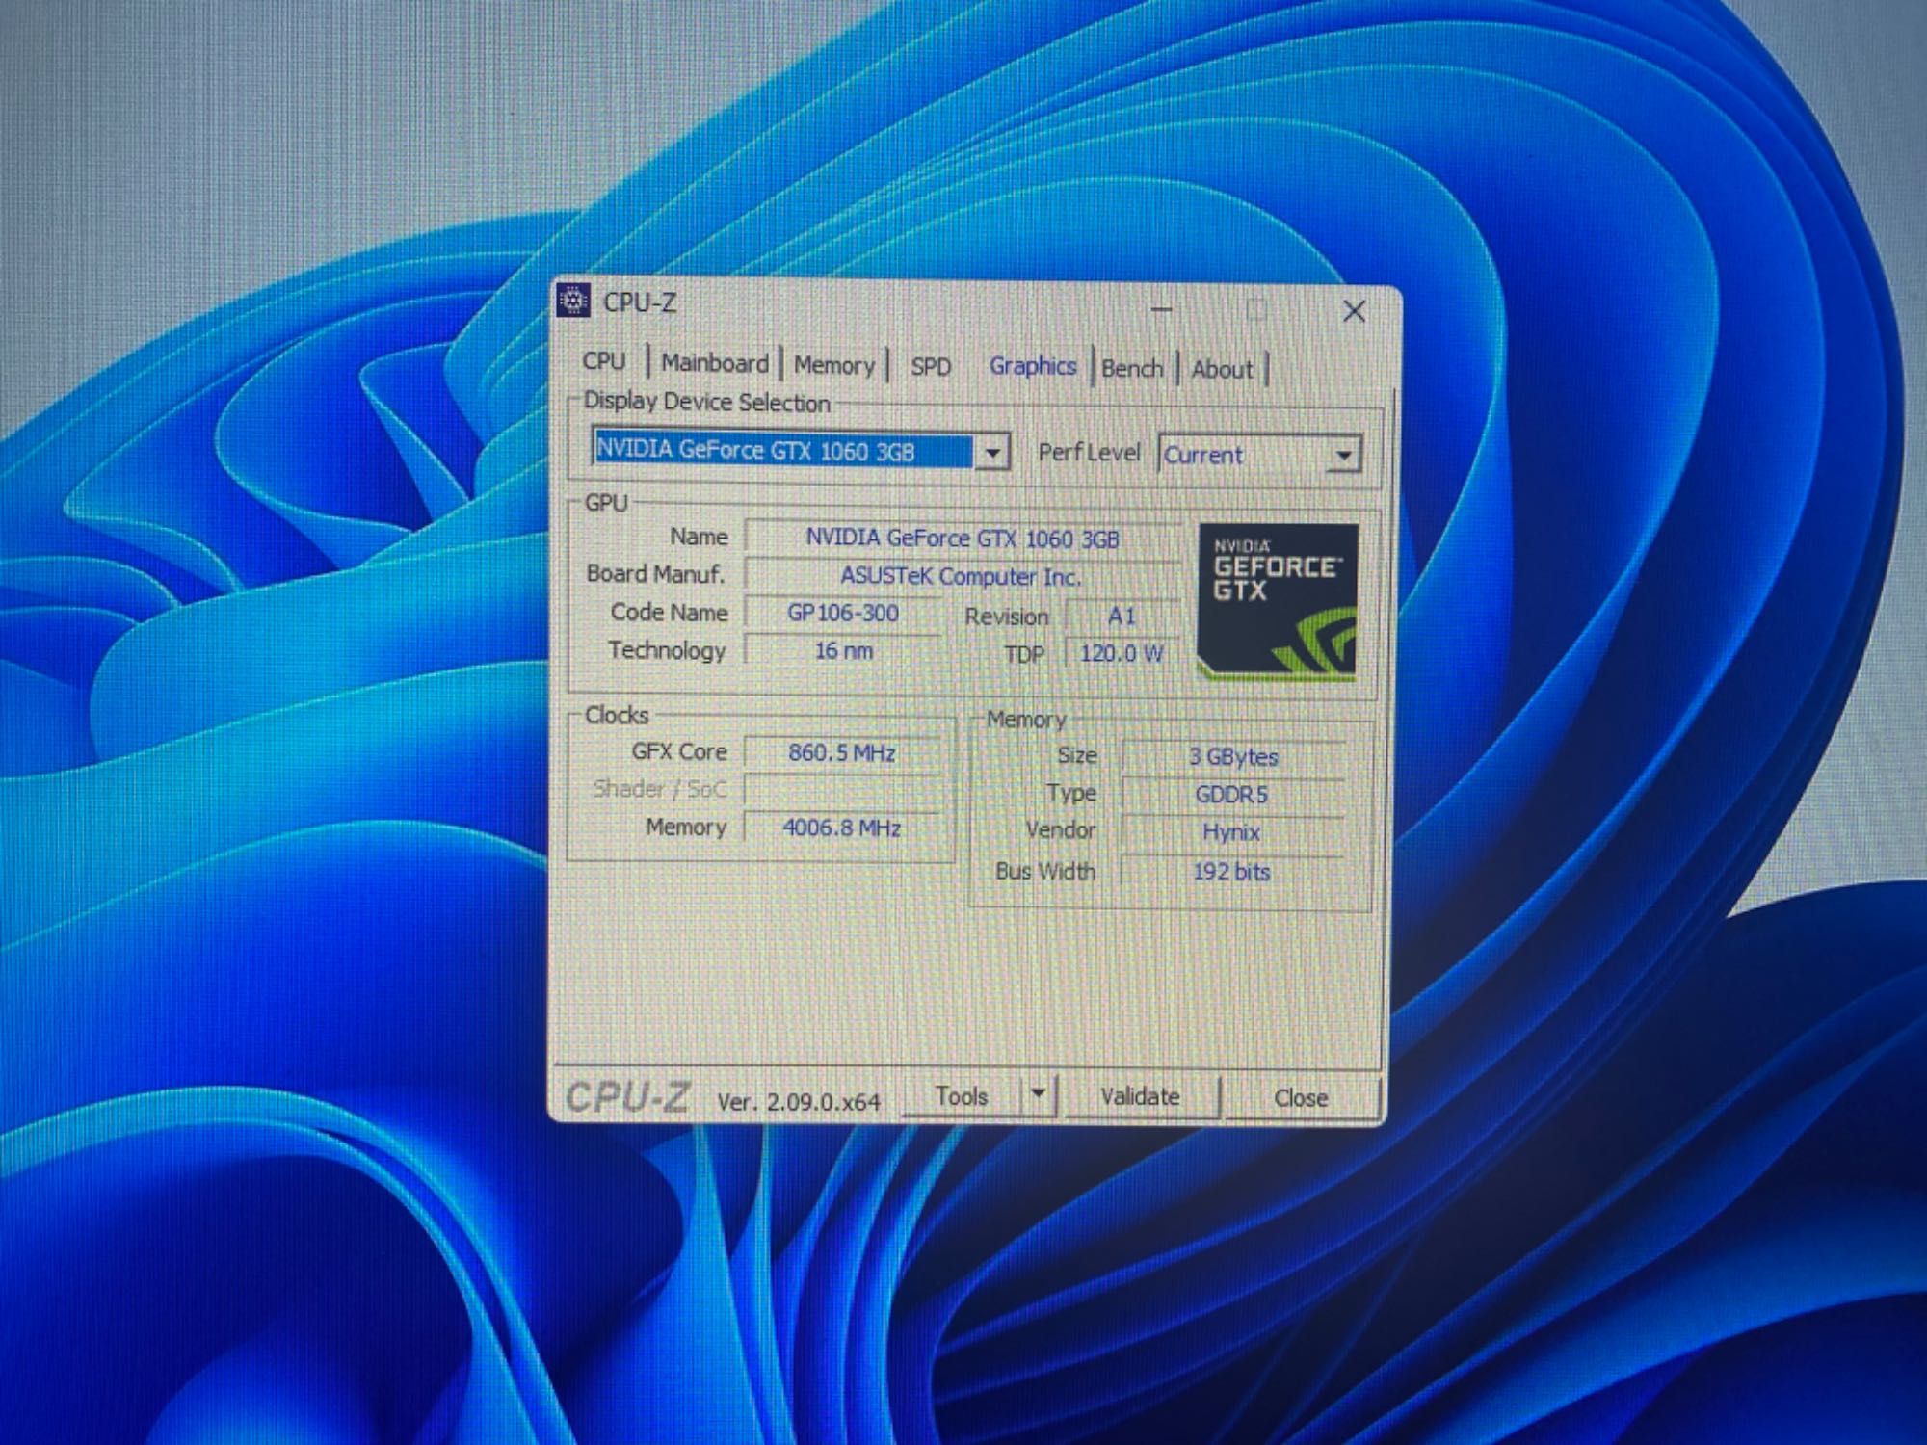The width and height of the screenshot is (1927, 1445).
Task: Click the Ver. 2.09.0.x64 version text
Action: pos(799,1102)
